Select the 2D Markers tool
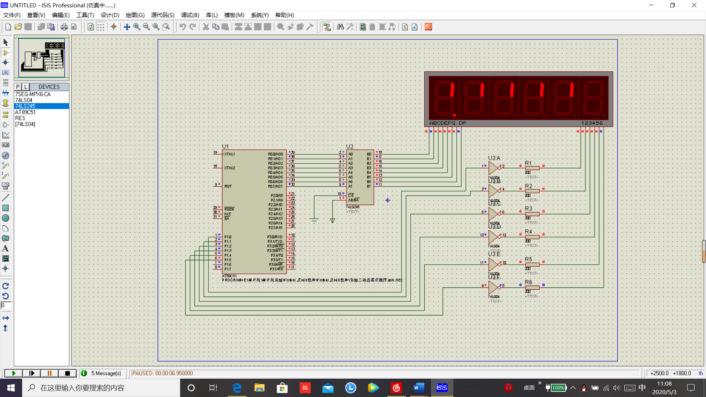Viewport: 706px width, 397px height. [6, 268]
